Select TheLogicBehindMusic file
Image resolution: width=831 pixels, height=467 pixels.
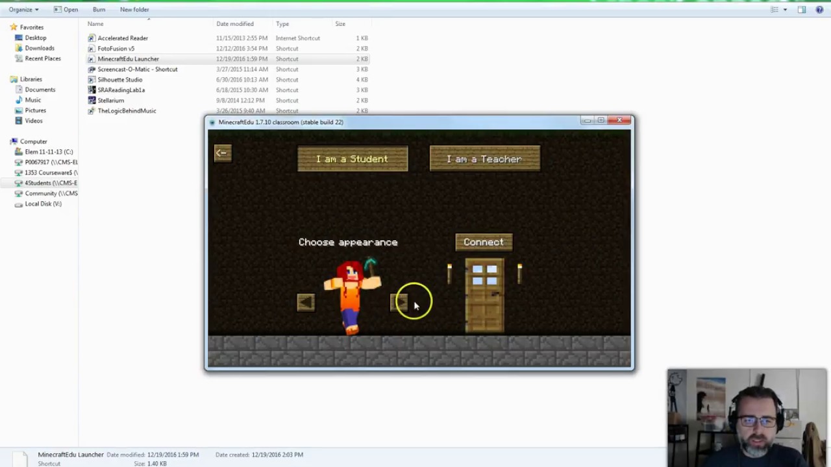pyautogui.click(x=127, y=111)
